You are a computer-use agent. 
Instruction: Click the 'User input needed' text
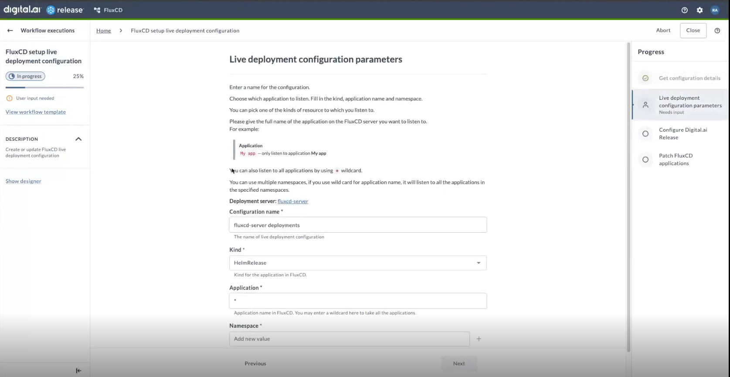(x=35, y=98)
